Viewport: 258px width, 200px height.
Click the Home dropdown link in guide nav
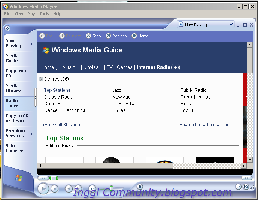click(x=49, y=67)
